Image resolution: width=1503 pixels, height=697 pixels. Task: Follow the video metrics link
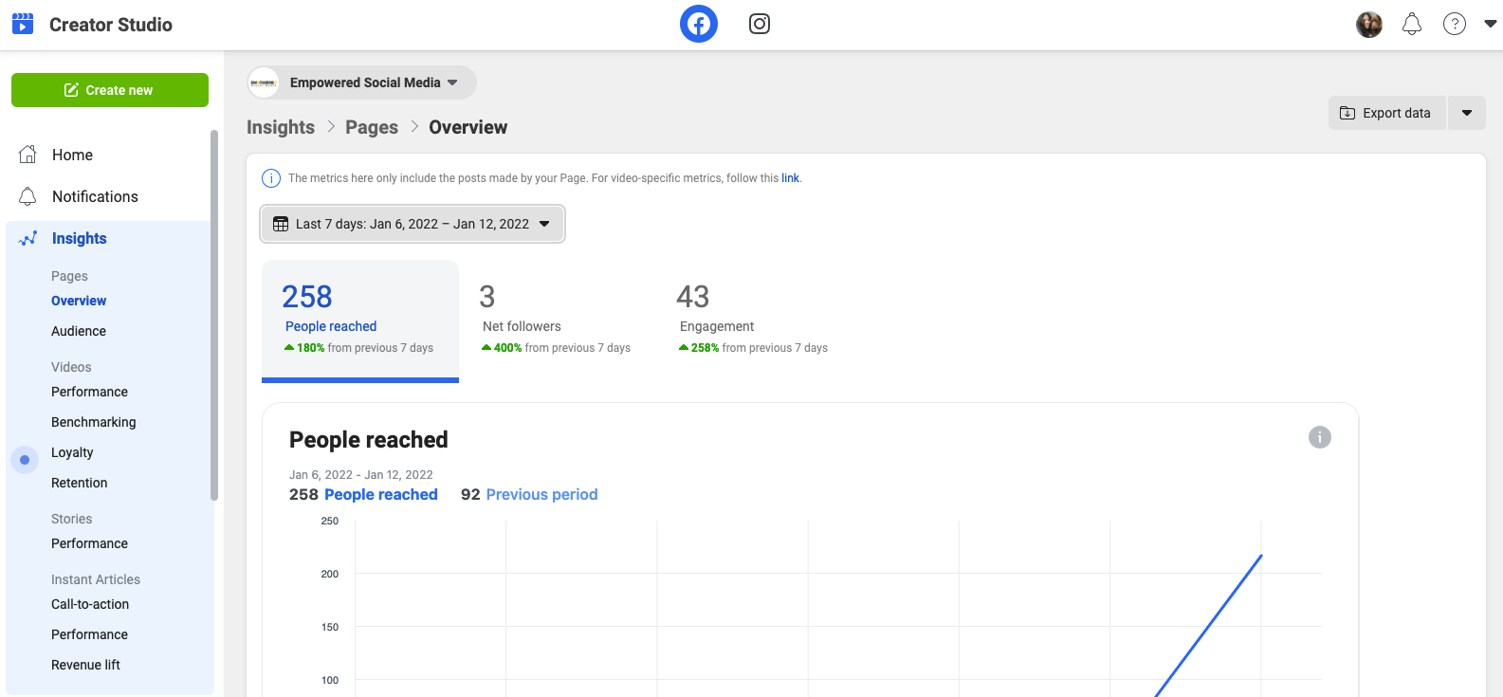(x=790, y=178)
